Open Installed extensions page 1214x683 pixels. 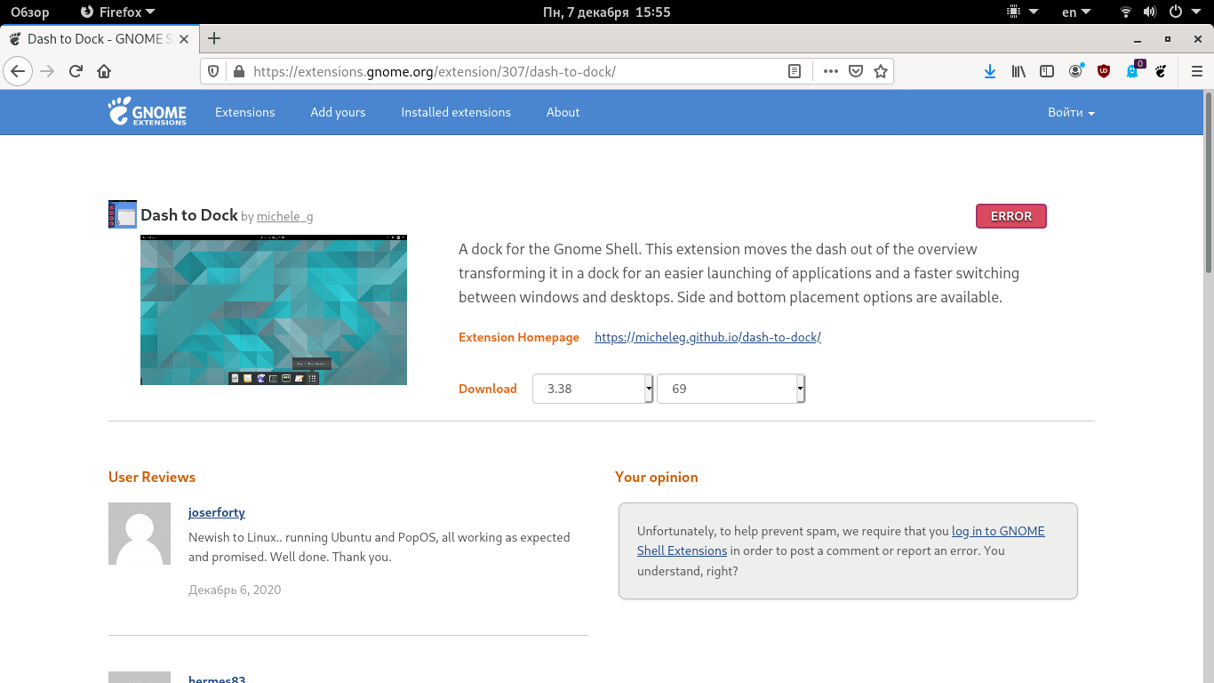[x=456, y=112]
